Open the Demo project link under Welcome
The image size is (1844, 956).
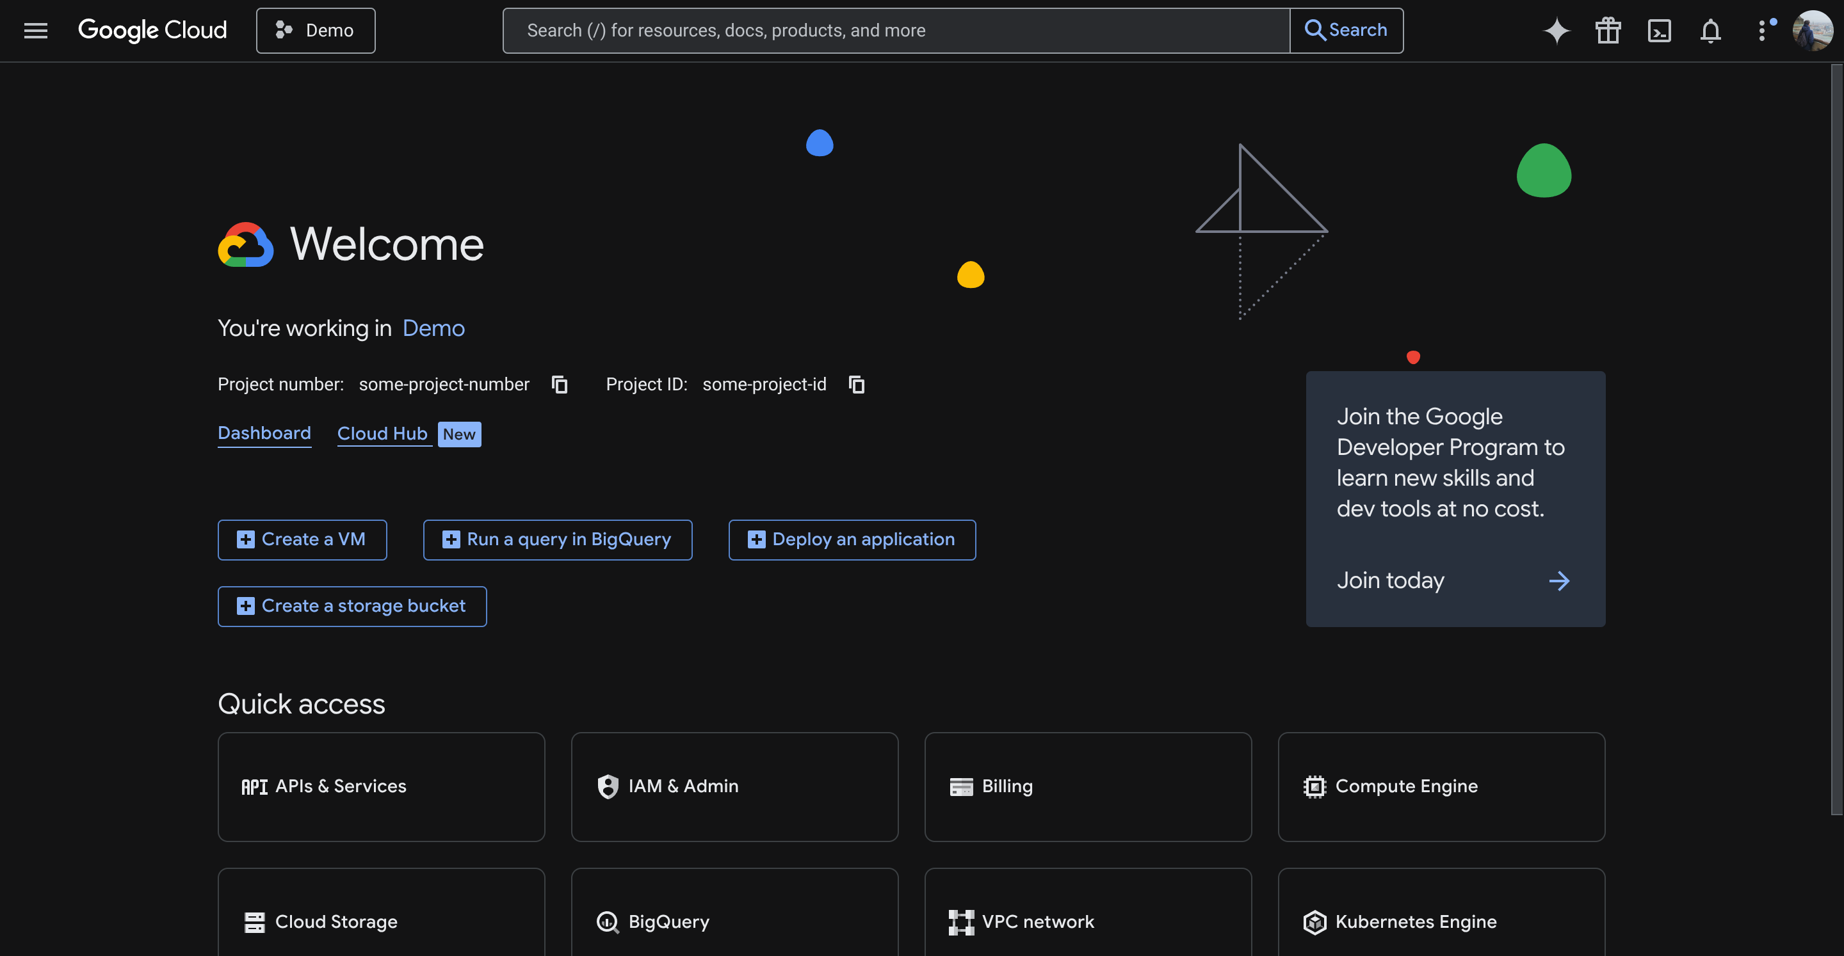(434, 328)
